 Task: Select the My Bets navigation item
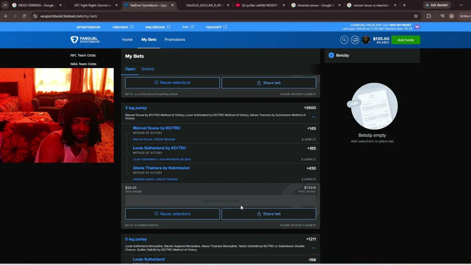pyautogui.click(x=149, y=40)
